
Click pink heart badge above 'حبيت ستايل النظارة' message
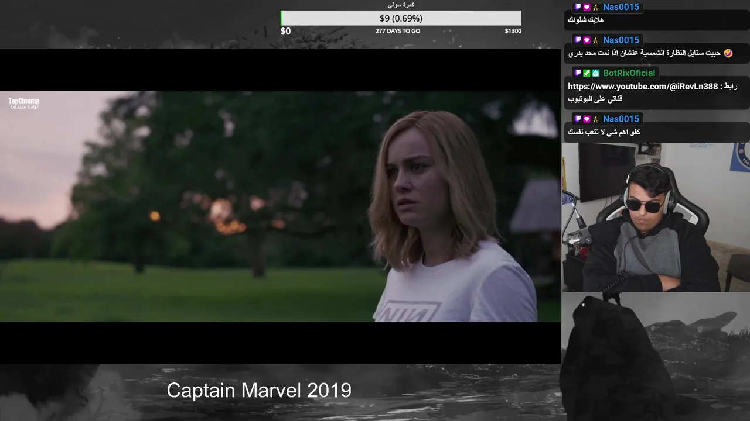pyautogui.click(x=587, y=40)
